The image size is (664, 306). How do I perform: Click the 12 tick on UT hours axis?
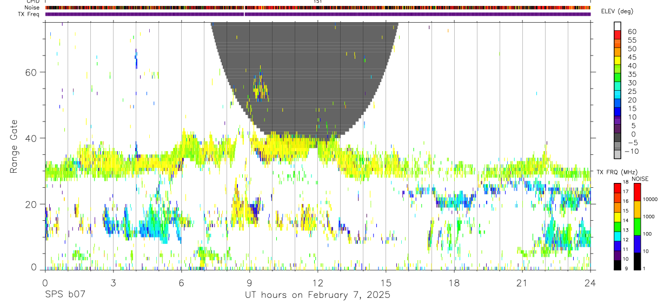click(x=317, y=283)
